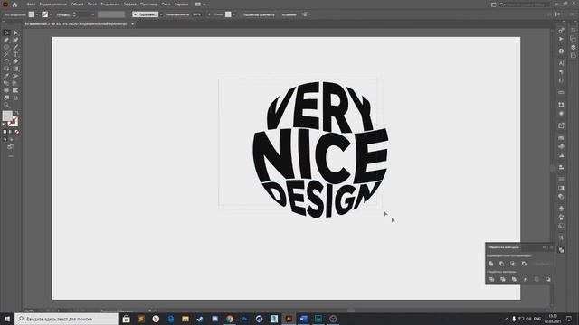The image size is (579, 325).
Task: Expand opacity options arrow
Action: pyautogui.click(x=209, y=14)
